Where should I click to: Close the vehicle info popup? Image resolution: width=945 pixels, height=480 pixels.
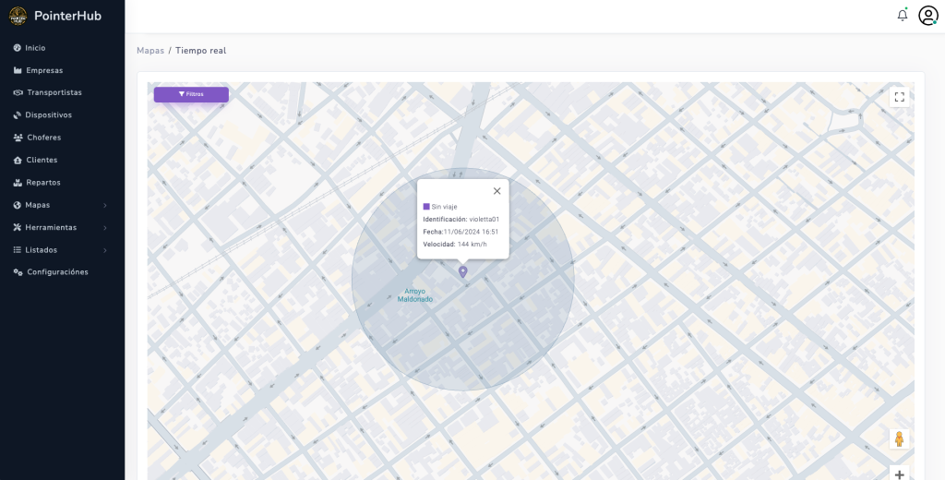(496, 191)
